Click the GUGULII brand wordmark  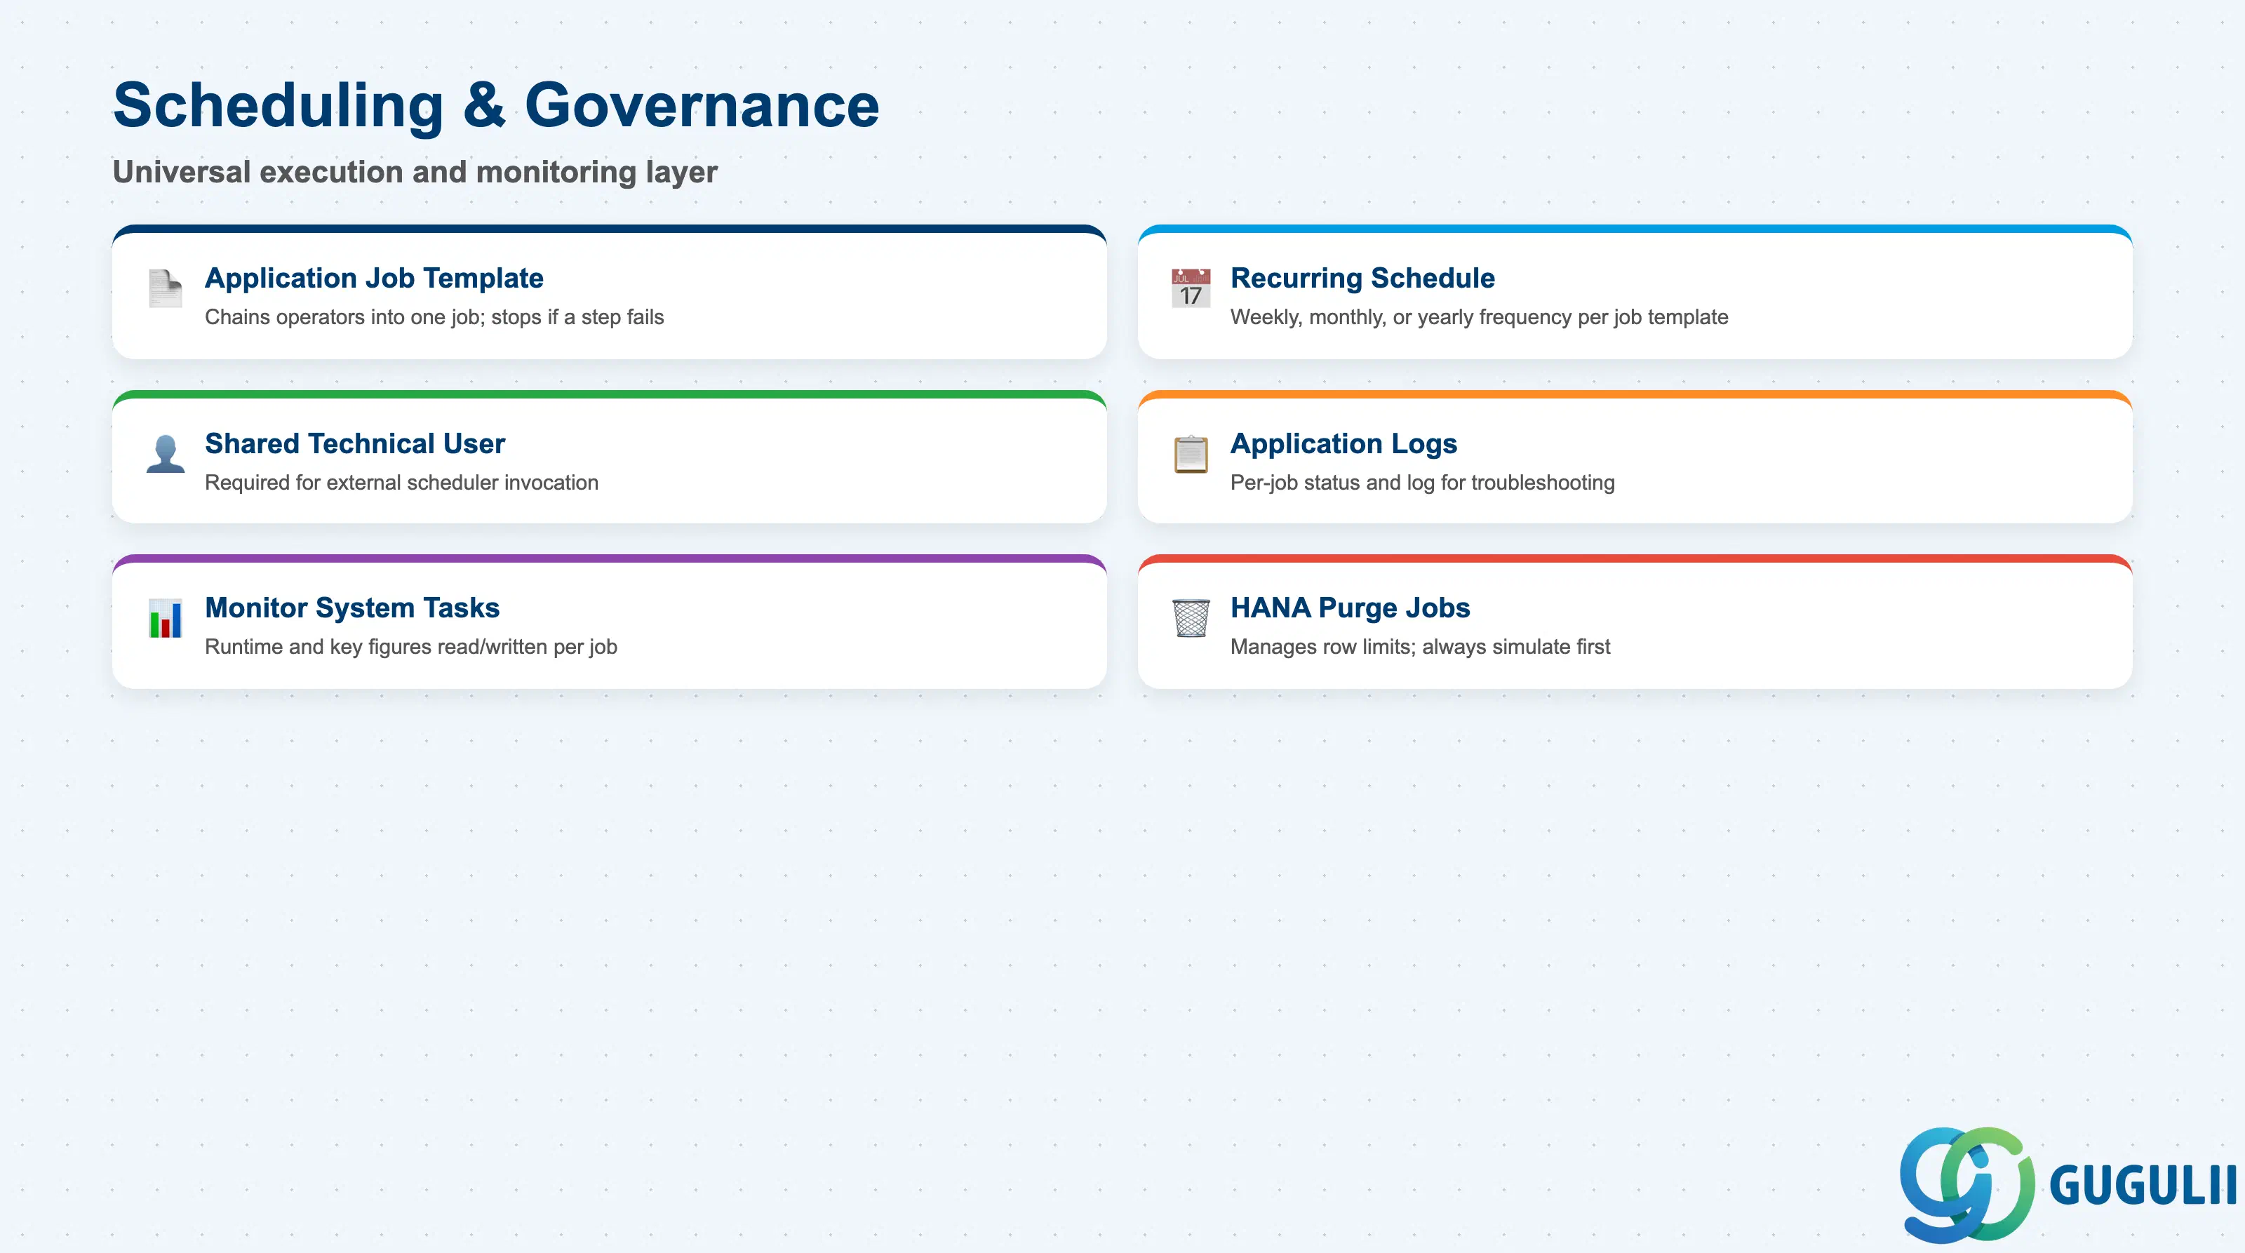click(2143, 1186)
